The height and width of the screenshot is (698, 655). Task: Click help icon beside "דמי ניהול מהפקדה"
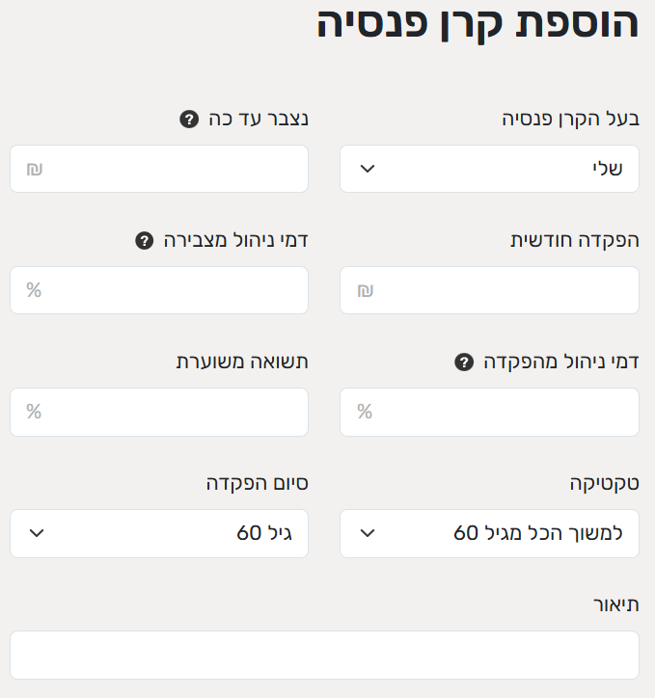click(x=464, y=362)
